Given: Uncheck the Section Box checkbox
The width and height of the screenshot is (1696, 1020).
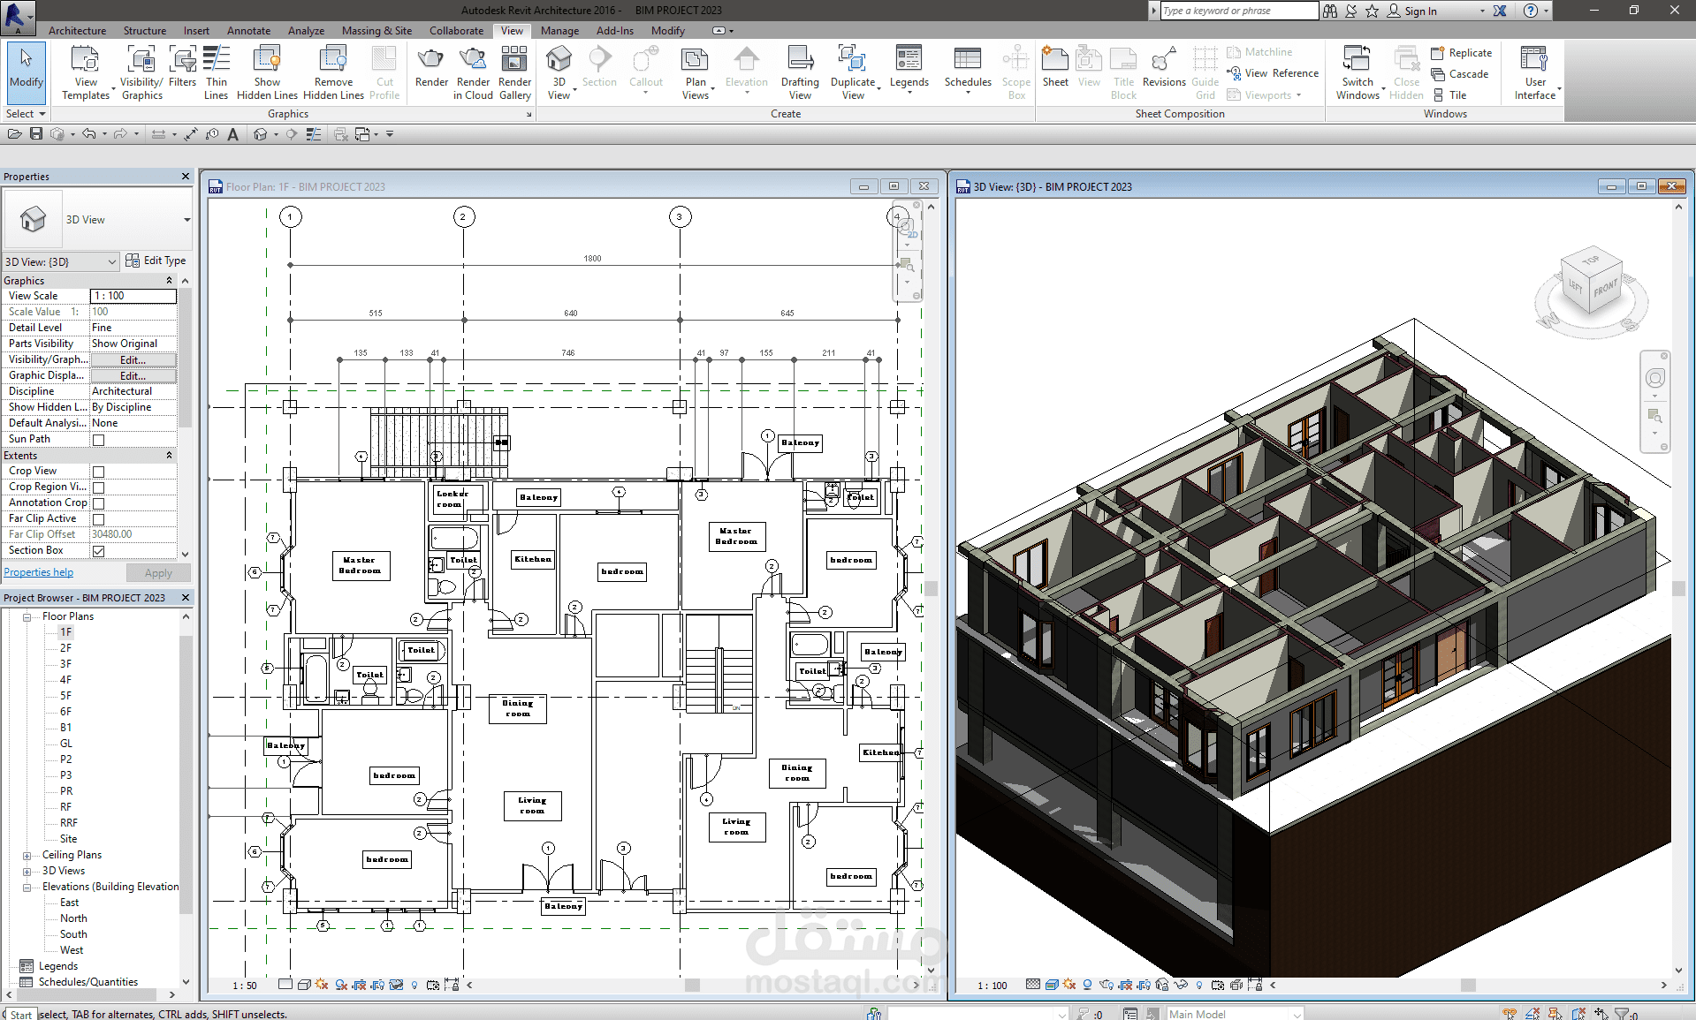Looking at the screenshot, I should click(x=99, y=551).
